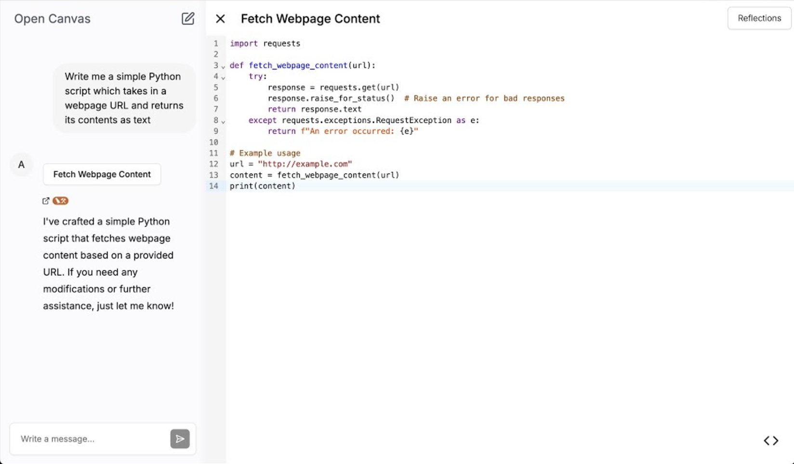
Task: Open the Reflections panel
Action: point(759,18)
